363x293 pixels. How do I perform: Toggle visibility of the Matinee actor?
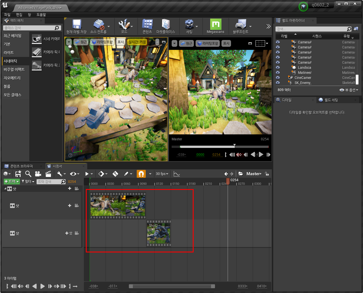(278, 73)
